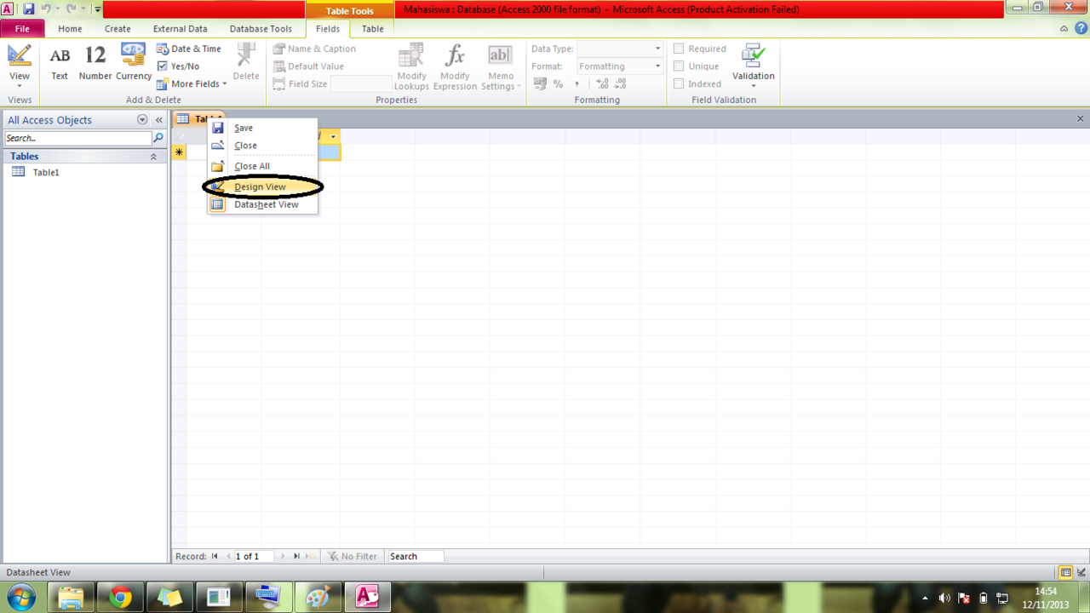Open the Windows Start menu
Viewport: 1090px width, 613px height.
click(20, 597)
